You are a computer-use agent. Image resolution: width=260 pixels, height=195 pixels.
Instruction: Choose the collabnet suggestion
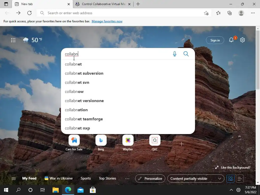(128, 64)
